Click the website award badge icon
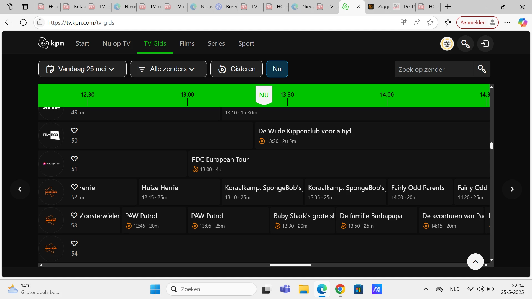The height and width of the screenshot is (299, 532). [447, 44]
